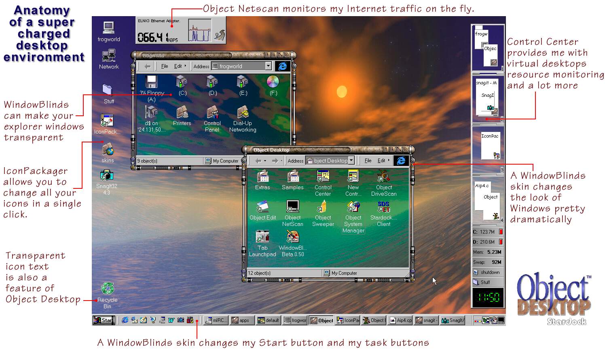The image size is (605, 353).
Task: Open the Samples folder in Object Desktop
Action: tap(293, 180)
